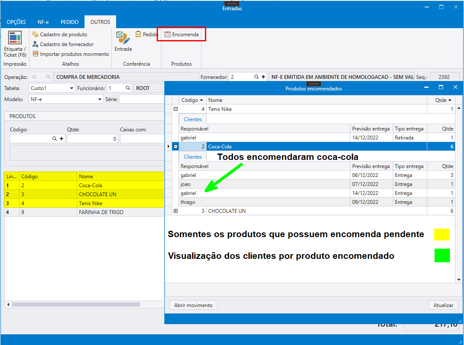Select the FARINHA DE TRIGO row
Screen dimensions: 464x345
click(x=85, y=212)
